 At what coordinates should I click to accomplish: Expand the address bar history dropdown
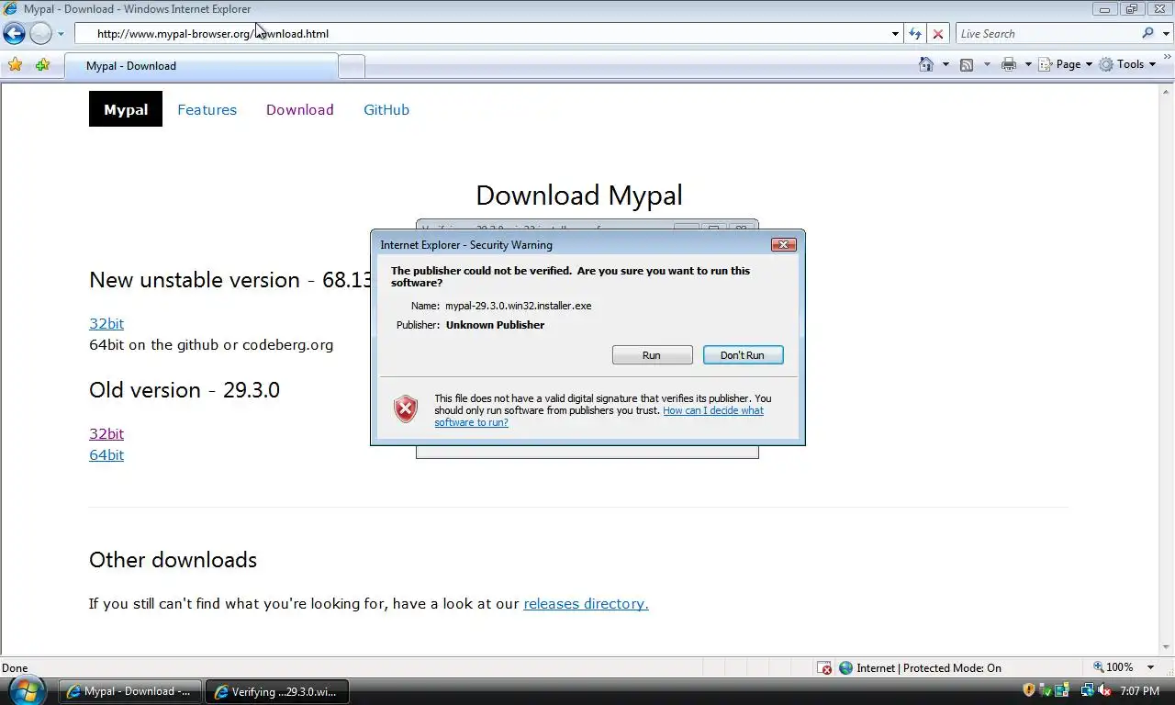coord(895,34)
